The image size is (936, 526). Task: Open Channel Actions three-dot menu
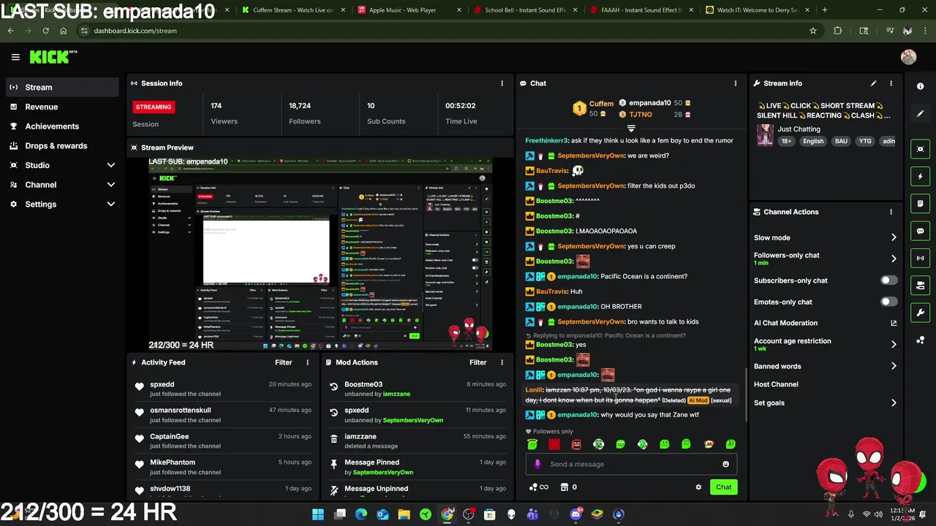tap(891, 212)
